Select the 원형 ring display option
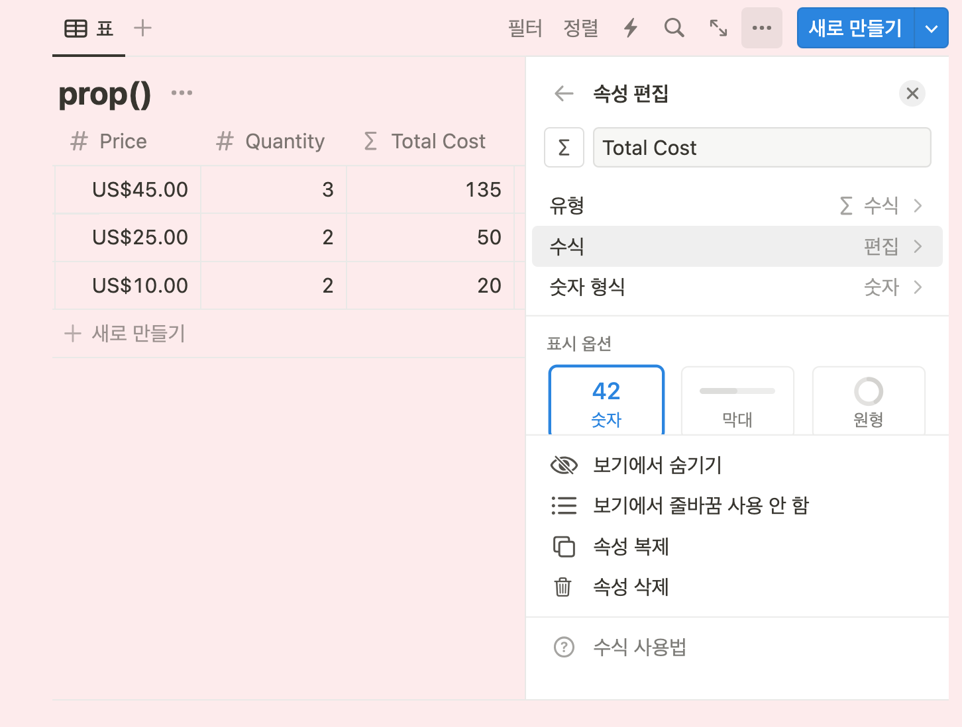 coord(869,401)
